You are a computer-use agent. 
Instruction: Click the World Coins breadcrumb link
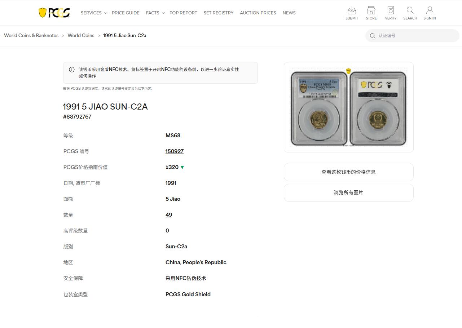81,35
